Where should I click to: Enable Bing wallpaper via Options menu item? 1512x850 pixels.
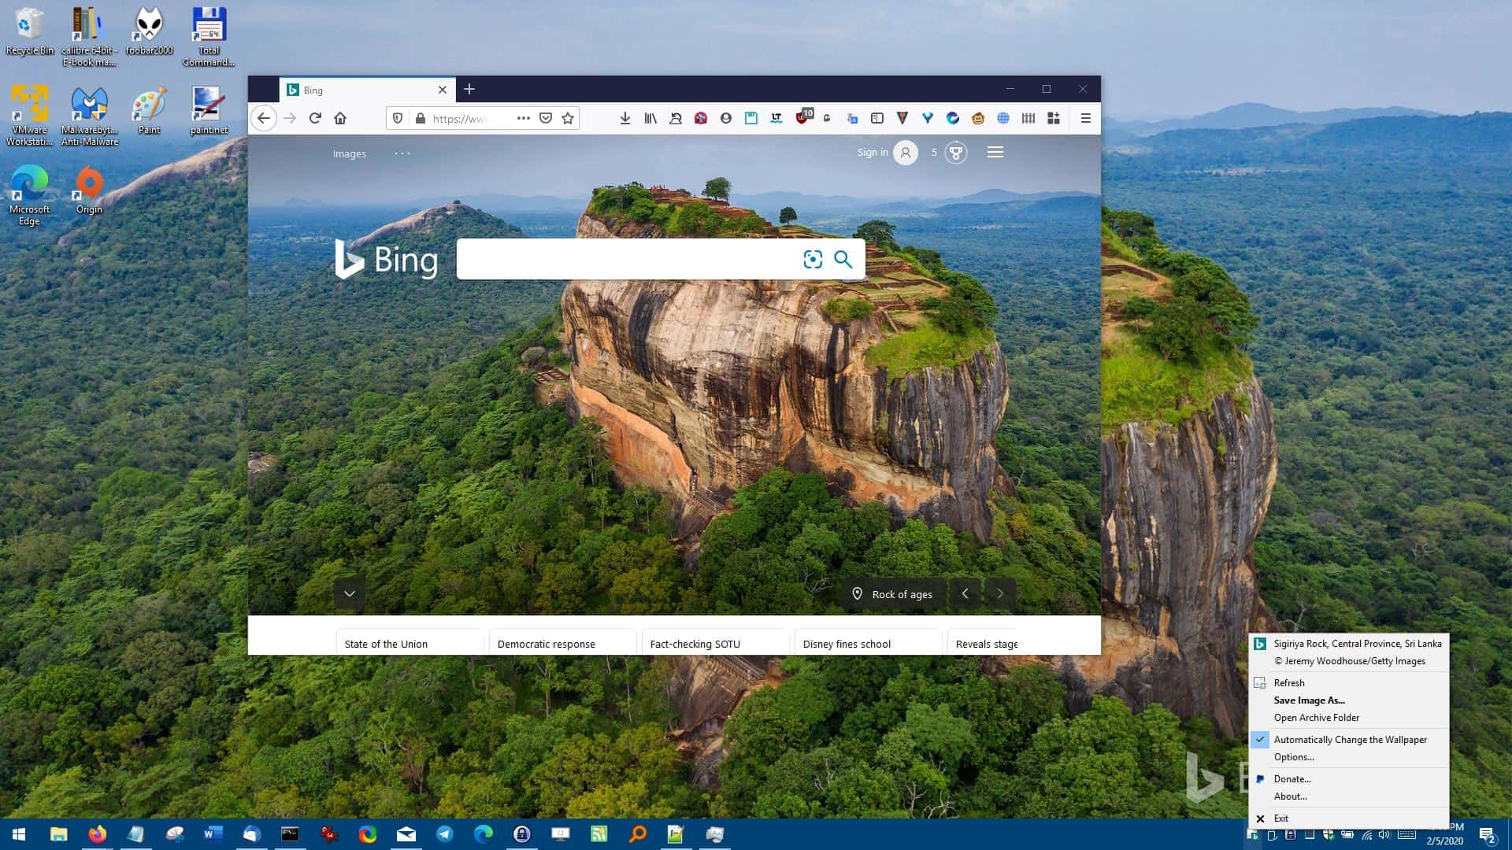point(1294,756)
